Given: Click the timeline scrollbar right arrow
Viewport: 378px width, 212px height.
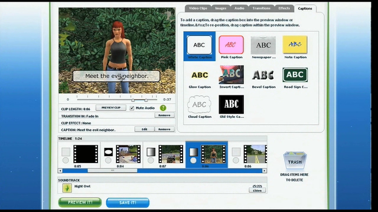Looking at the screenshot, I should point(265,171).
